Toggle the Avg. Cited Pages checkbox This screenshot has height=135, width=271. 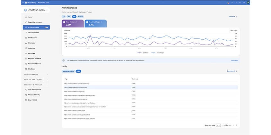tap(87, 22)
